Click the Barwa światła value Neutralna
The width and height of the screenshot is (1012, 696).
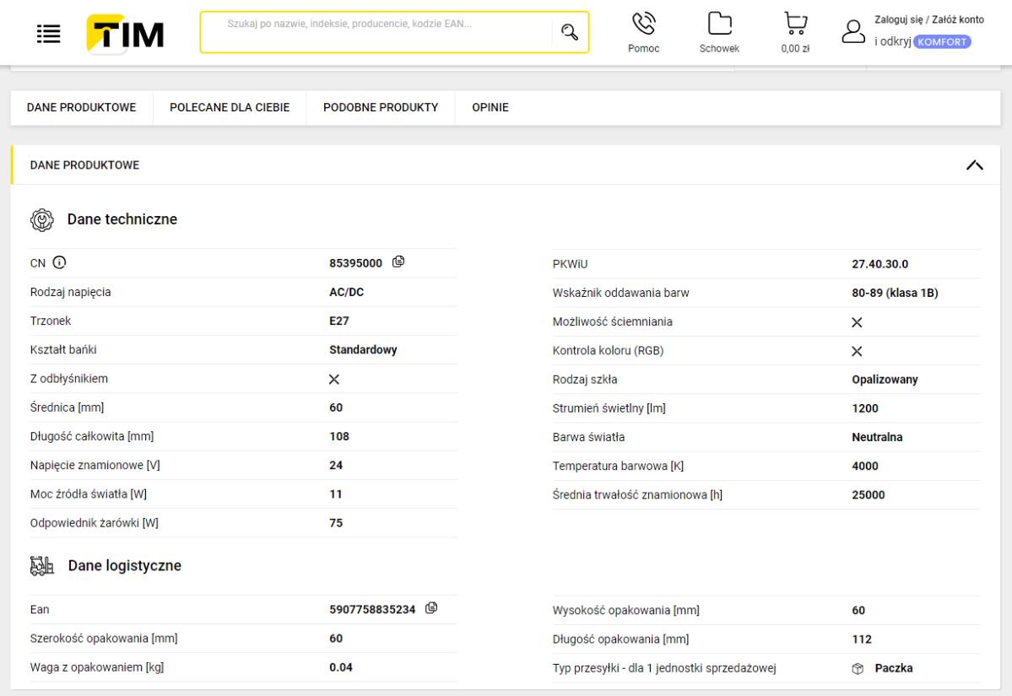pos(877,437)
